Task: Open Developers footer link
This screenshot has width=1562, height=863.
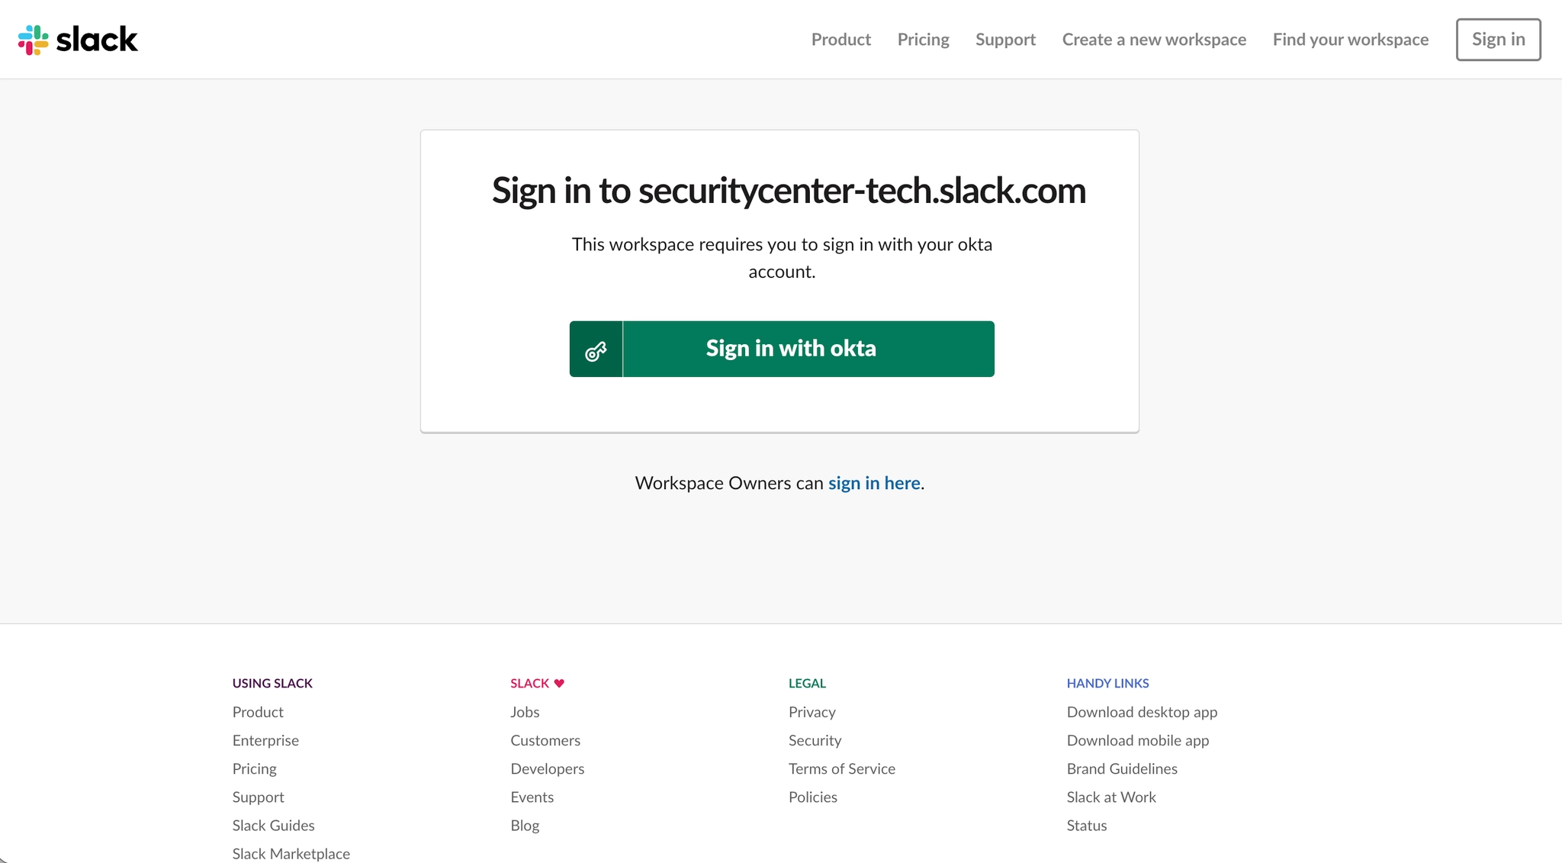Action: coord(547,768)
